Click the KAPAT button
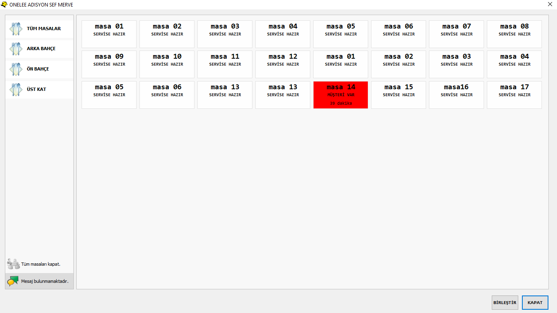 point(535,303)
